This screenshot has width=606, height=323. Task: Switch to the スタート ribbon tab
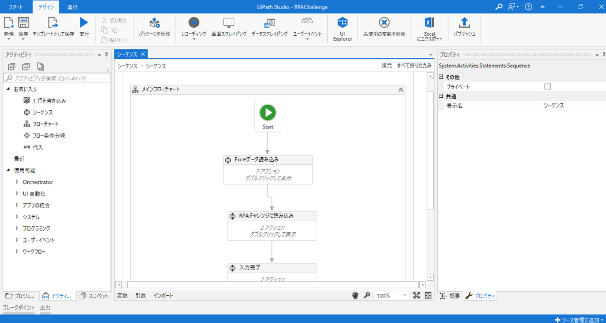tap(16, 7)
